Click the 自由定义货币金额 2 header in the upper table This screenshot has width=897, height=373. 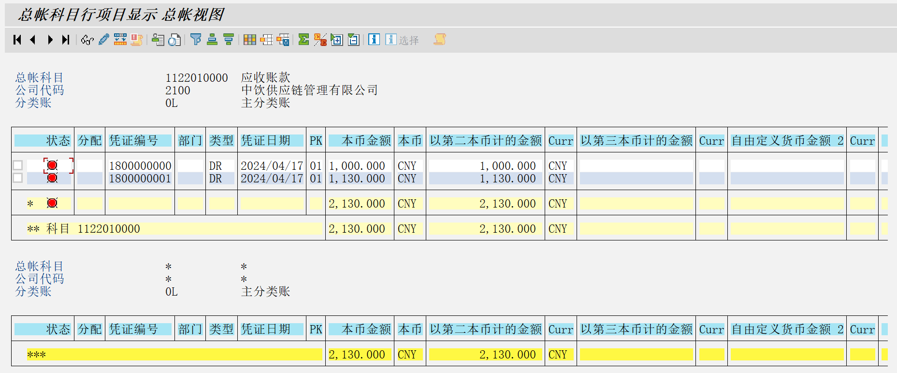click(x=787, y=141)
